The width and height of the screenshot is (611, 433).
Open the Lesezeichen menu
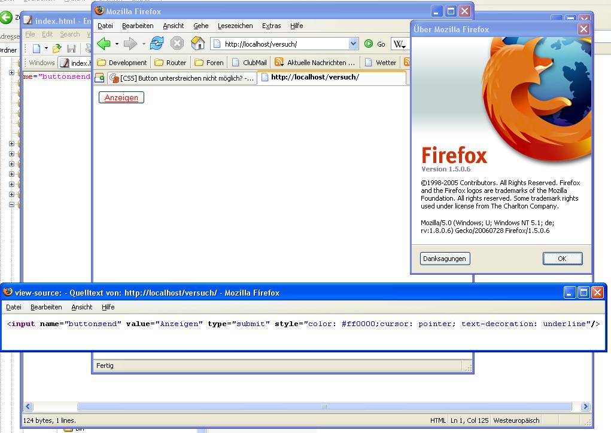(235, 26)
